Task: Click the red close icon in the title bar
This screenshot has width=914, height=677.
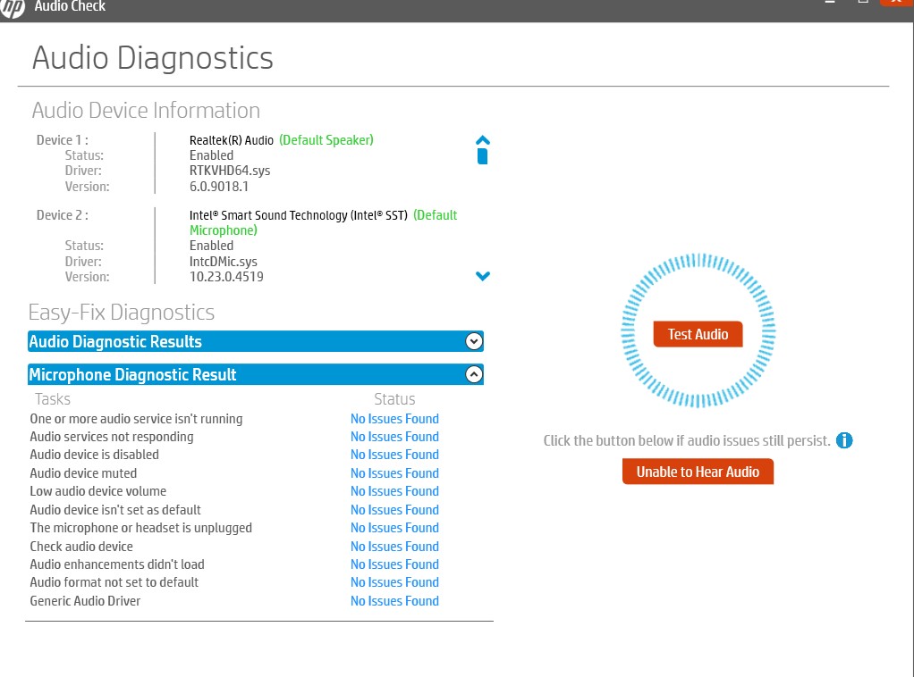Action: click(x=894, y=4)
